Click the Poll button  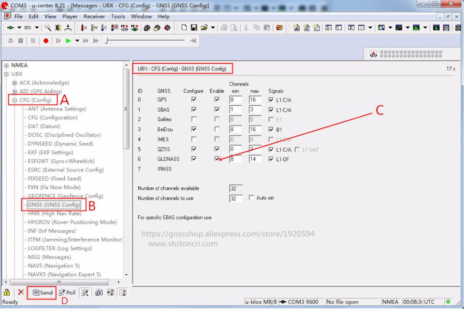[x=67, y=293]
